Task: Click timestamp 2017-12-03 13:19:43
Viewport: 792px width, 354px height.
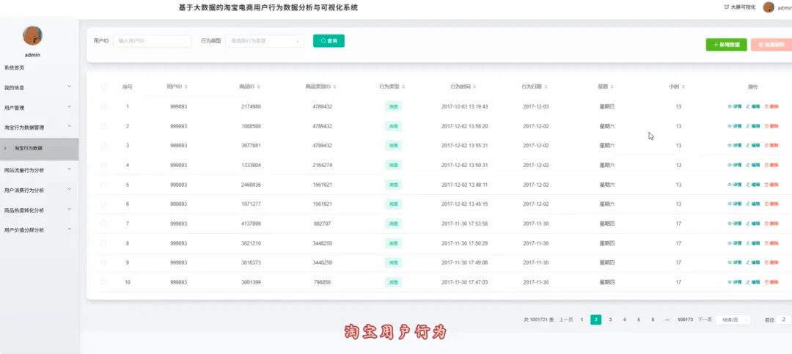Action: point(465,106)
